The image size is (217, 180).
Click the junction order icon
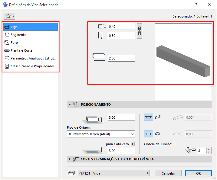[x=190, y=150]
